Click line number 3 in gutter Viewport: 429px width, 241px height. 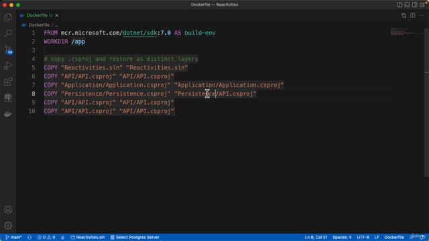(34, 50)
